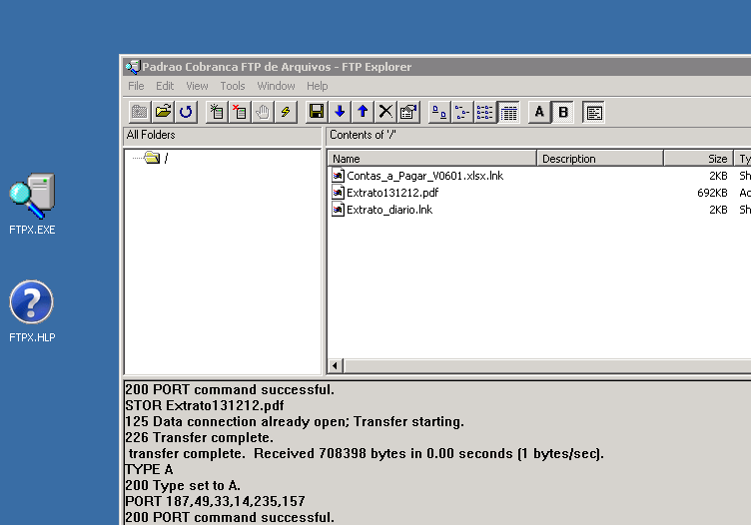751x525 pixels.
Task: Click the FTP Explorer title bar app icon
Action: click(133, 67)
